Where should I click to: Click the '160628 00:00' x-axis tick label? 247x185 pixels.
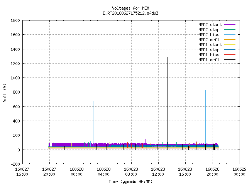[76, 172]
